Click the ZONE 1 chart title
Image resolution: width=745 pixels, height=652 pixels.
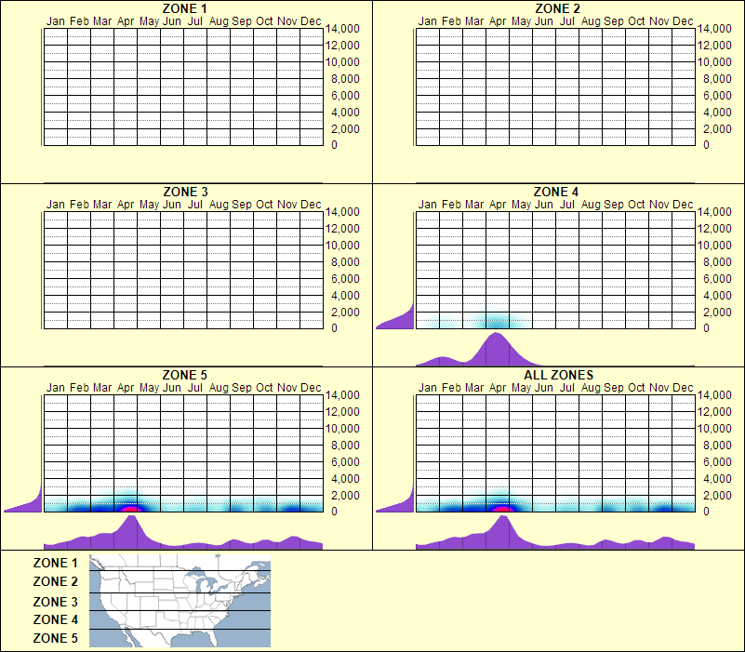(183, 8)
